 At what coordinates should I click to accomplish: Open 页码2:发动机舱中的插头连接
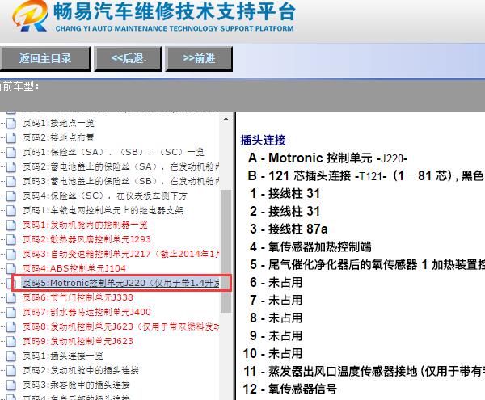click(81, 370)
